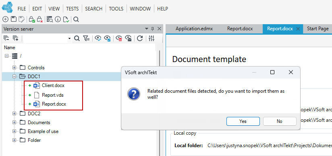This screenshot has height=156, width=332.
Task: Select Client.docx in the tree
Action: point(53,85)
